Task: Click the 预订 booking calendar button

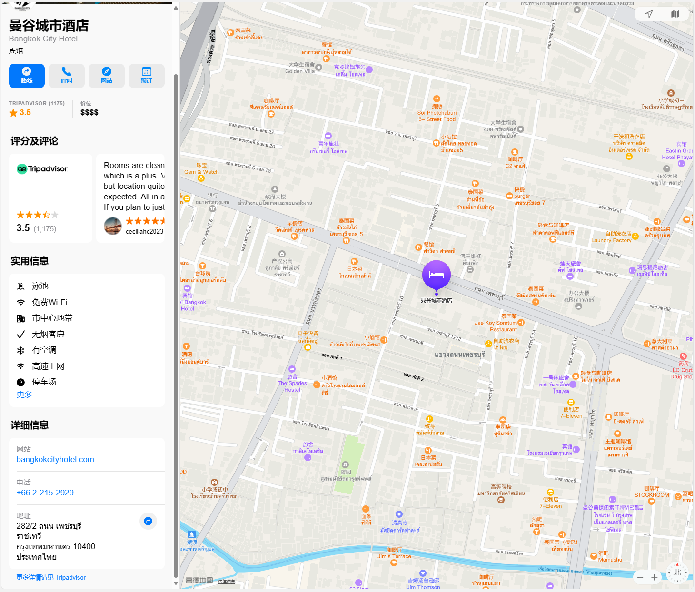Action: (x=147, y=76)
